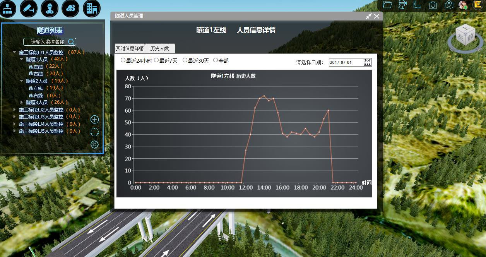Image resolution: width=486 pixels, height=257 pixels.
Task: Select the 最近30天 radio option
Action: pos(185,60)
